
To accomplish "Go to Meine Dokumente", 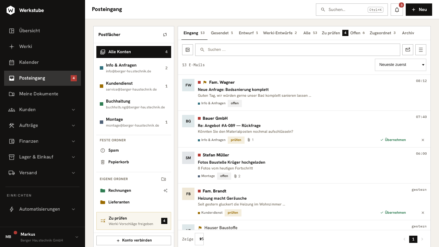I will (43, 94).
